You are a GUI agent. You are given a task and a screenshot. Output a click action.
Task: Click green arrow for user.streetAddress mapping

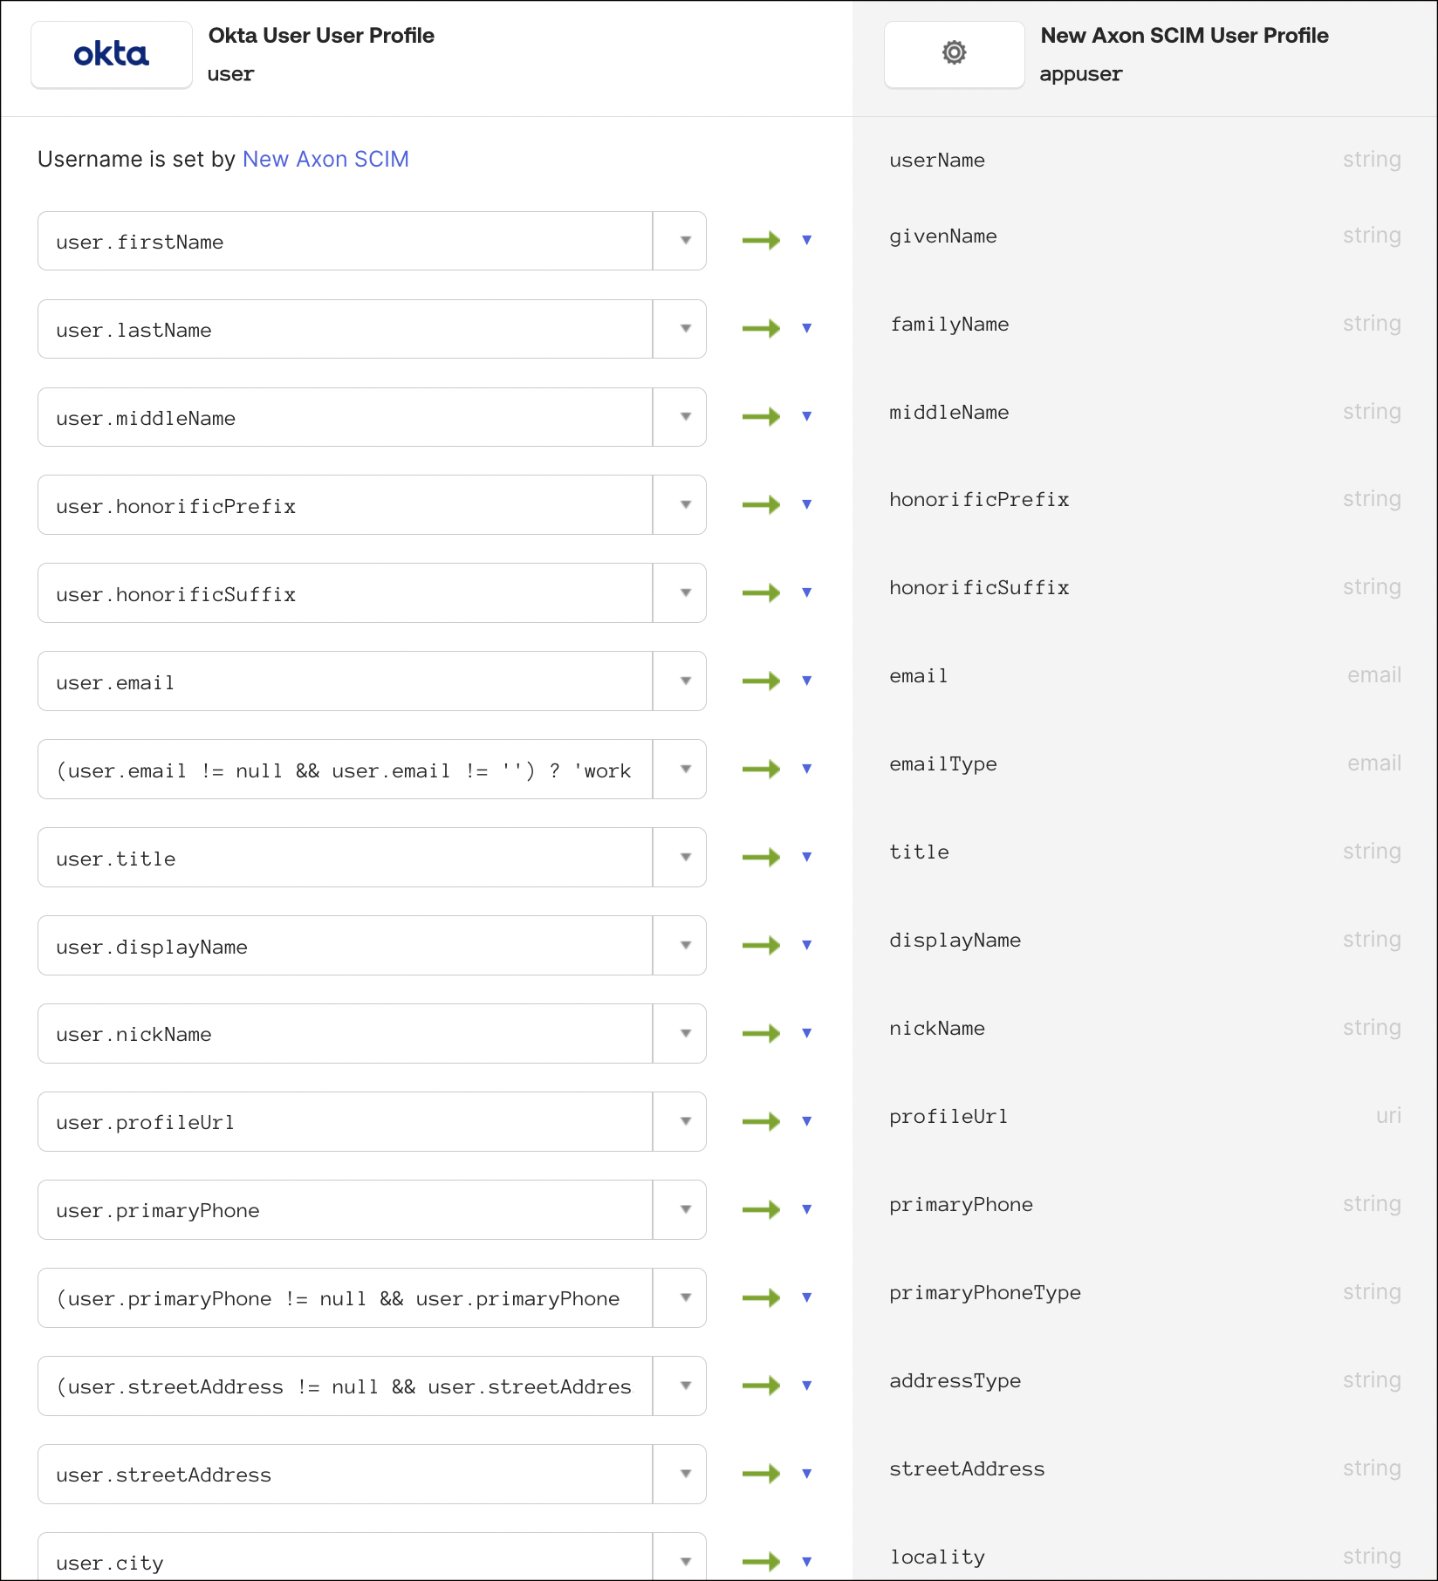pos(761,1475)
